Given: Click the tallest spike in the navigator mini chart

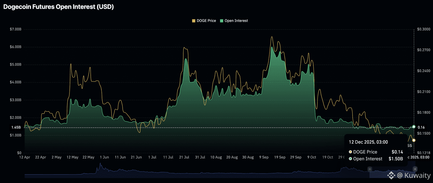Looking at the screenshot, I should coord(100,164).
